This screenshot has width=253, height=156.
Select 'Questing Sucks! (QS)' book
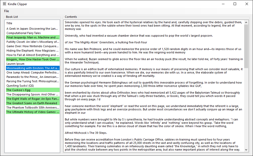pyautogui.click(x=33, y=86)
